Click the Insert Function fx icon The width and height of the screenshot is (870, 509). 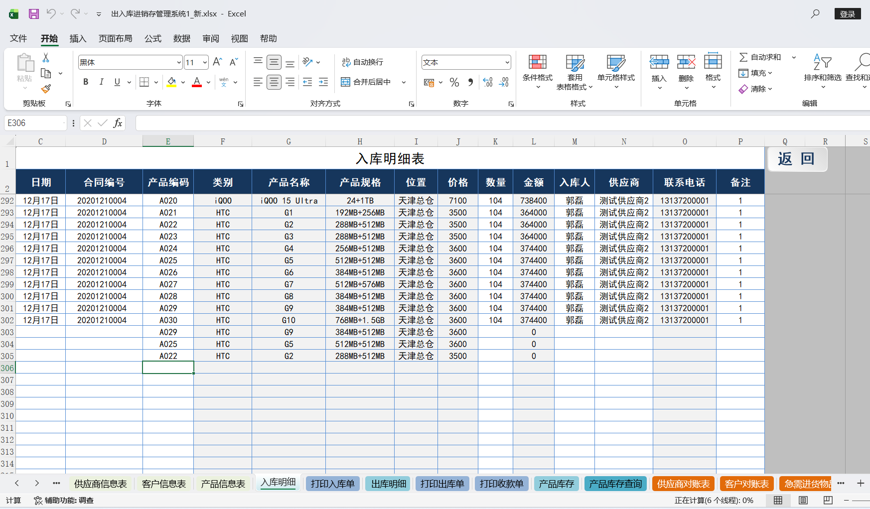pos(118,123)
